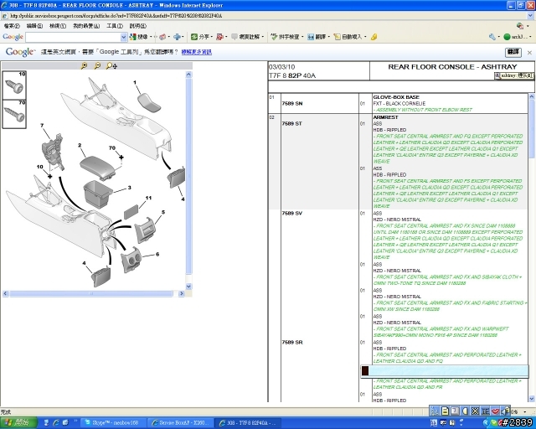Image resolution: width=536 pixels, height=429 pixels.
Task: Click Internet Explorer quick launch icon
Action: point(56,423)
